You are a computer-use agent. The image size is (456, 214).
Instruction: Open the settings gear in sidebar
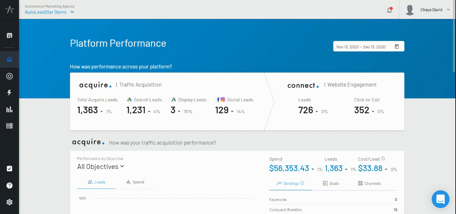[9, 202]
